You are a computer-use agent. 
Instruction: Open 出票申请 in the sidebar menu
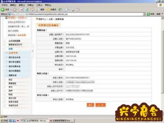(13, 53)
